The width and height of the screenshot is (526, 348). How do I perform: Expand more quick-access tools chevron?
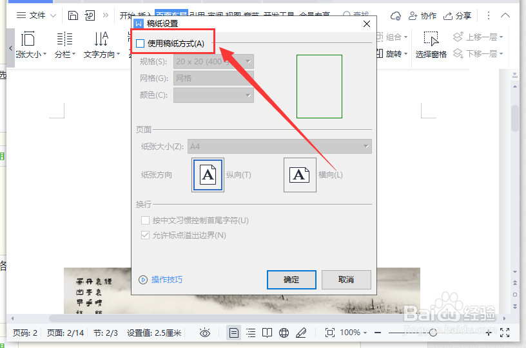click(106, 15)
